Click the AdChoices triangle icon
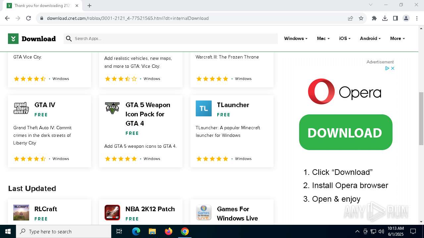 pos(387,68)
